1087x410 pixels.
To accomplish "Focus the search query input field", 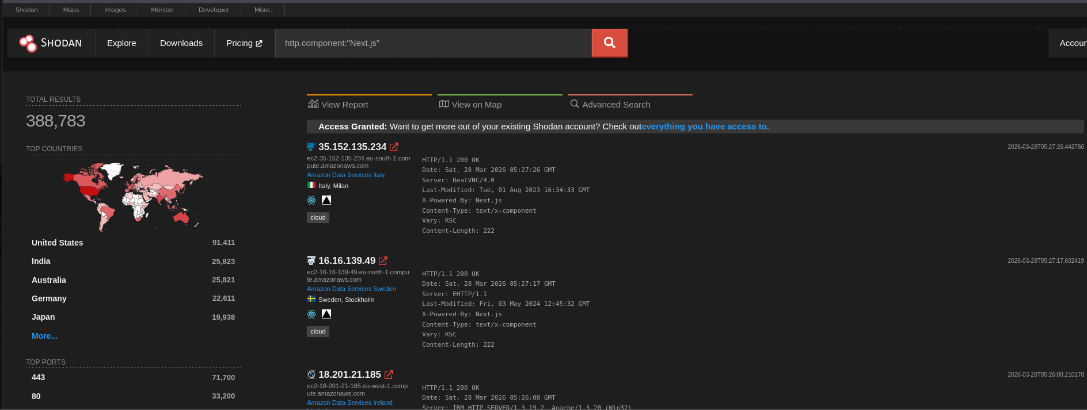I will point(434,43).
